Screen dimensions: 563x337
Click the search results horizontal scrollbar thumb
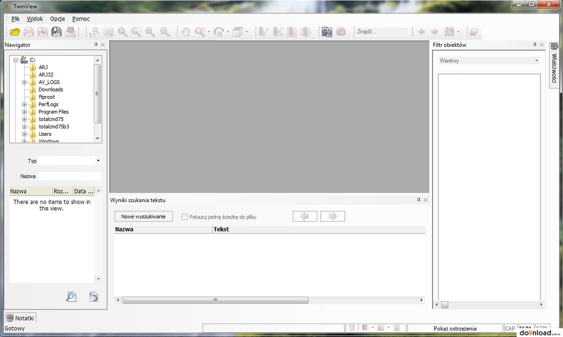(x=215, y=300)
